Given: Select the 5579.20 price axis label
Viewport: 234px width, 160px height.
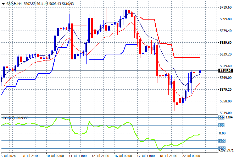Looking at the screenshot, I should [225, 90].
